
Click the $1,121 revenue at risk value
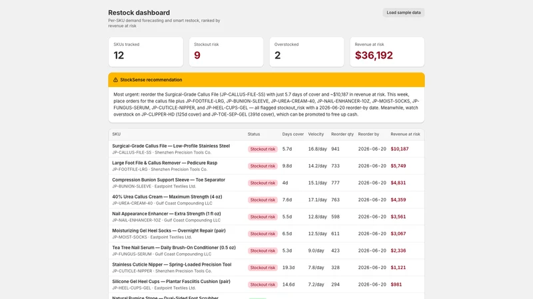pyautogui.click(x=398, y=268)
